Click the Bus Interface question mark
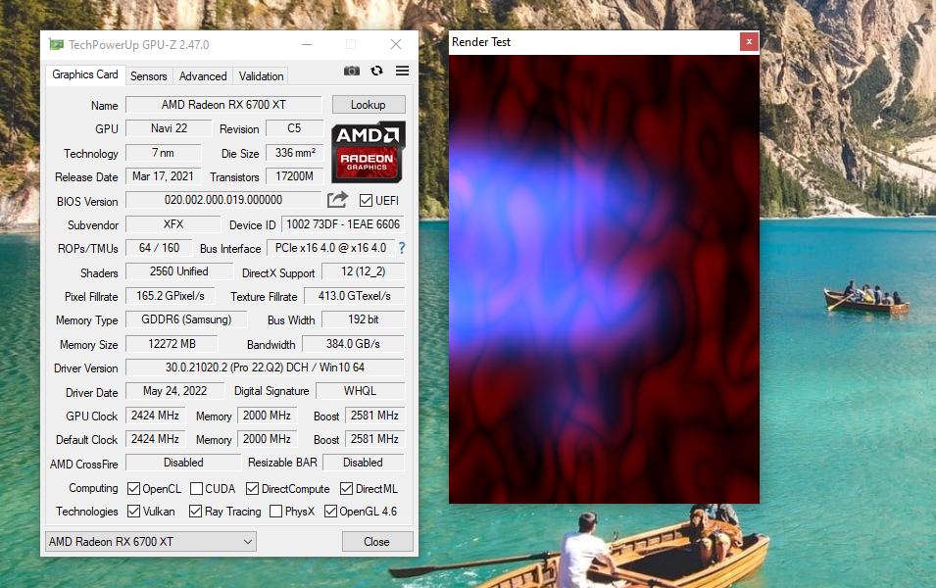The height and width of the screenshot is (588, 936). (402, 248)
